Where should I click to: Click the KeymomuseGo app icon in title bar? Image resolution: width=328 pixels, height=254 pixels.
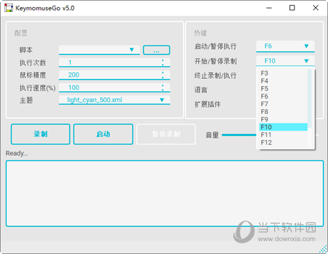9,8
